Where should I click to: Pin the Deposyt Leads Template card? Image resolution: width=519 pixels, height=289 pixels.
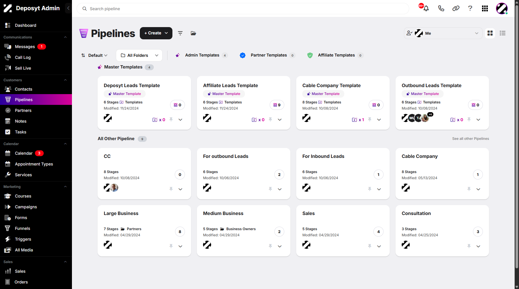point(171,119)
